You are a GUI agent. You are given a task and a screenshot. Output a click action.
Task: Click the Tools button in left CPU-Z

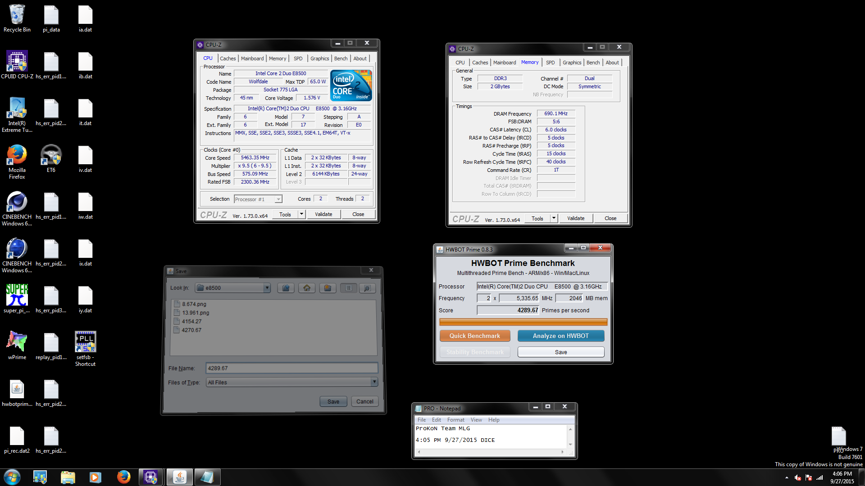[285, 214]
